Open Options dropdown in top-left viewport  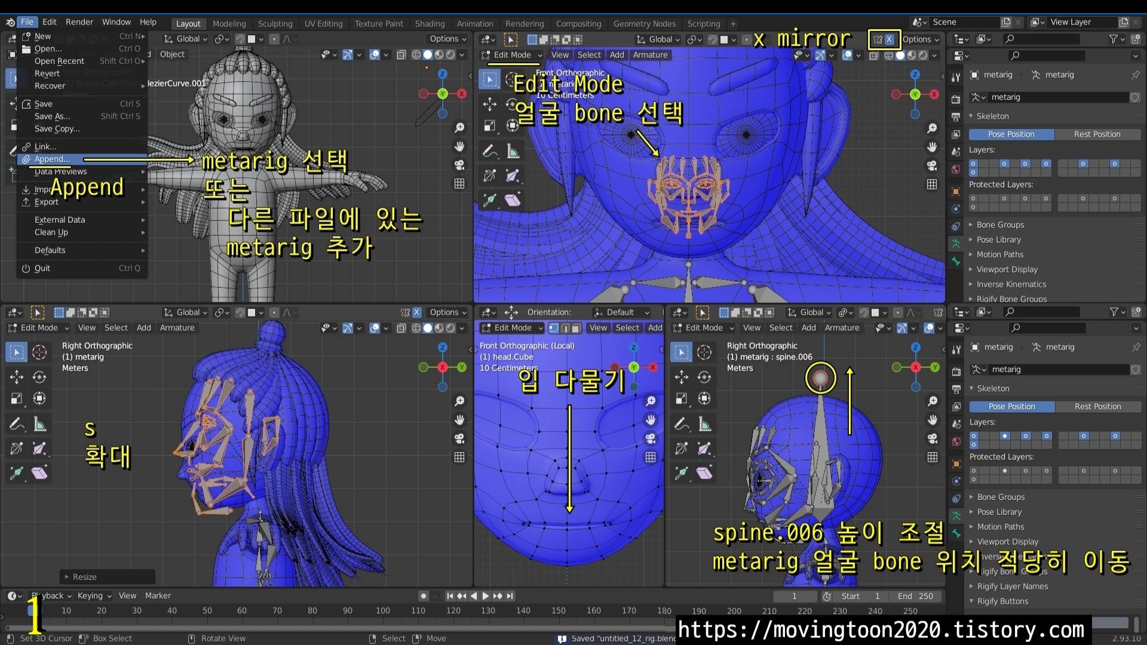(x=448, y=39)
